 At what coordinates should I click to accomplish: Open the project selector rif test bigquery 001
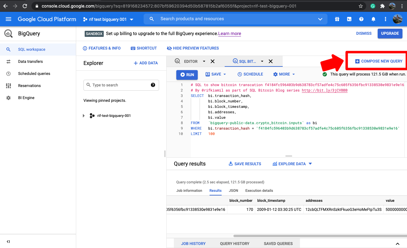(x=108, y=19)
